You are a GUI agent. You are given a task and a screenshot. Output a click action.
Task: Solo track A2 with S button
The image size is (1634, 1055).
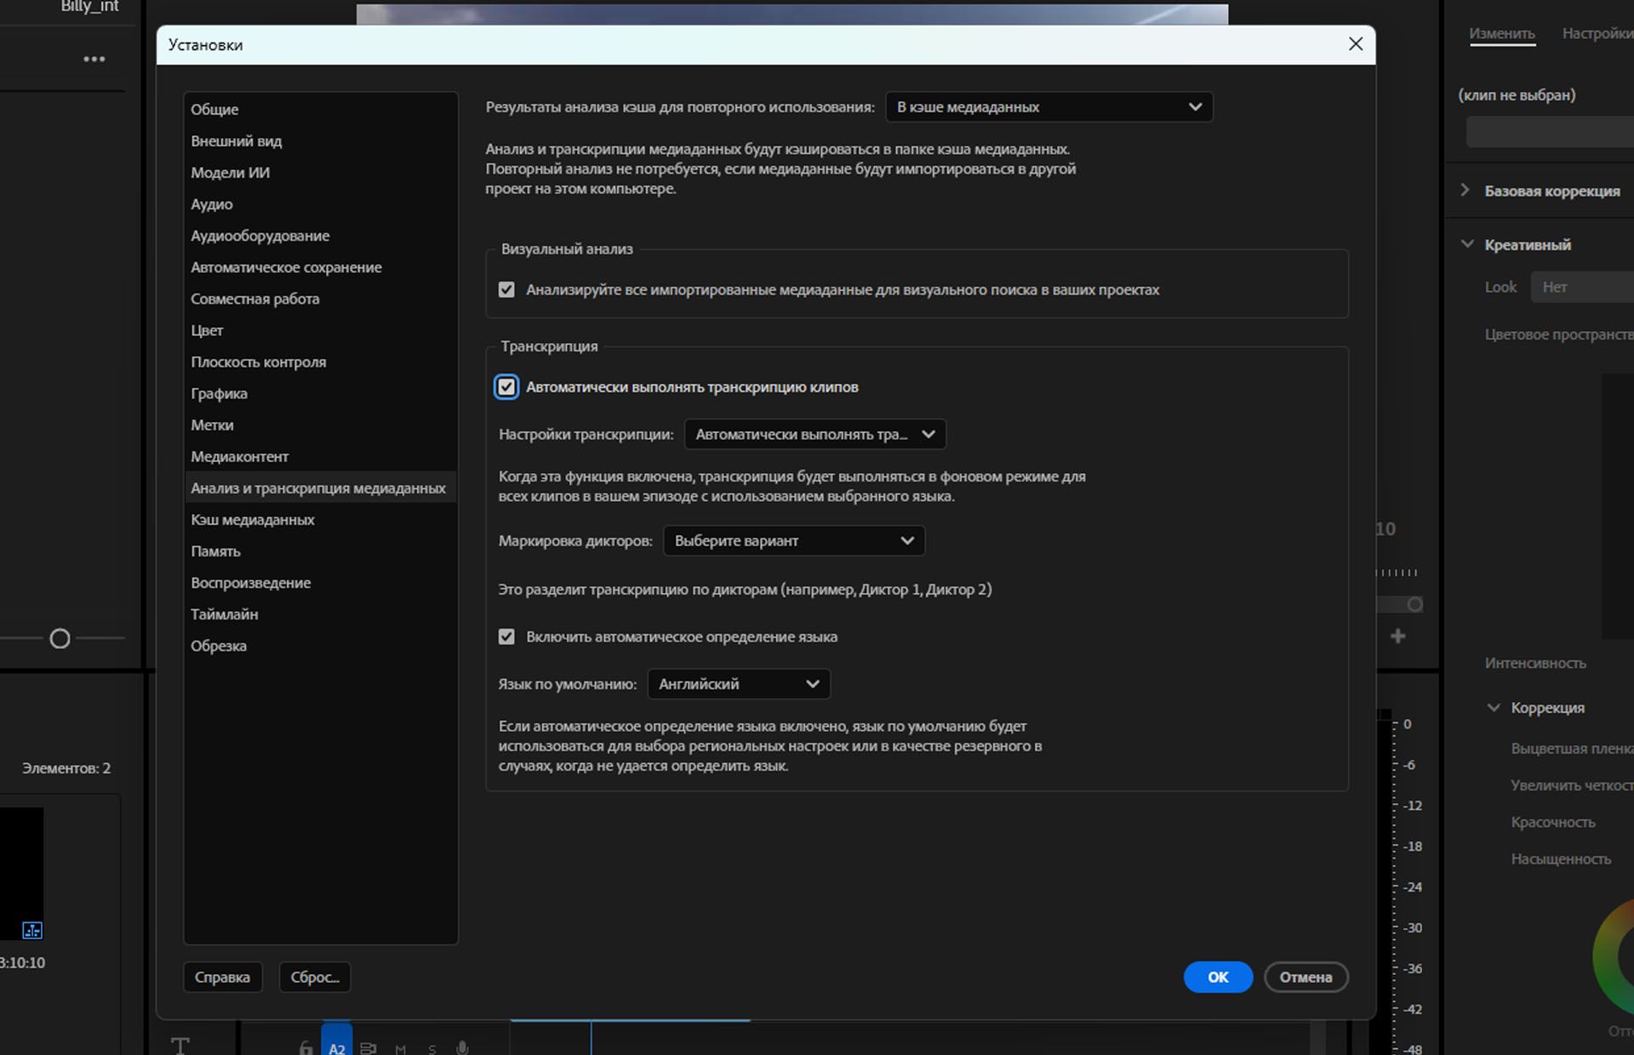432,1049
